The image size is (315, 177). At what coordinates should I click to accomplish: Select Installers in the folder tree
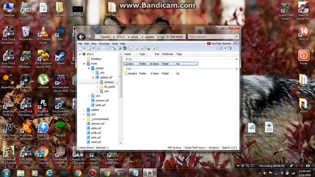[x=96, y=59]
